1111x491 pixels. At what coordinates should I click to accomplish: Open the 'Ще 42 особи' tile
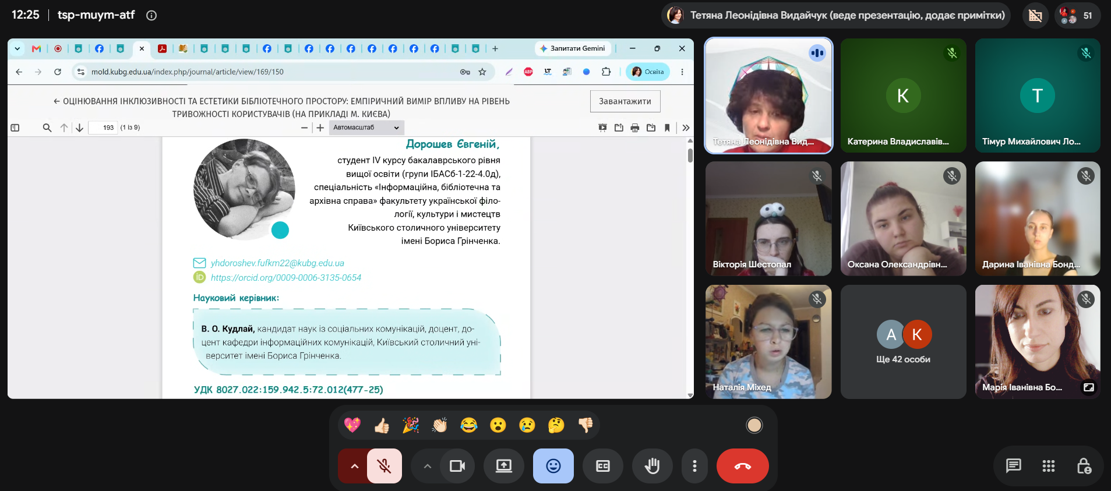click(903, 342)
